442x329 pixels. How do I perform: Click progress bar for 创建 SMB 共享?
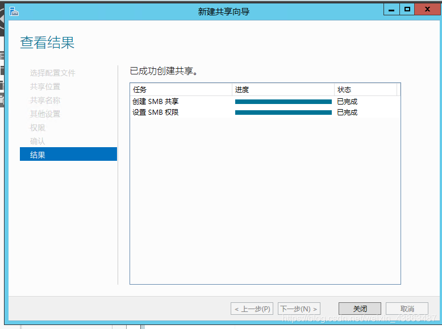(283, 102)
